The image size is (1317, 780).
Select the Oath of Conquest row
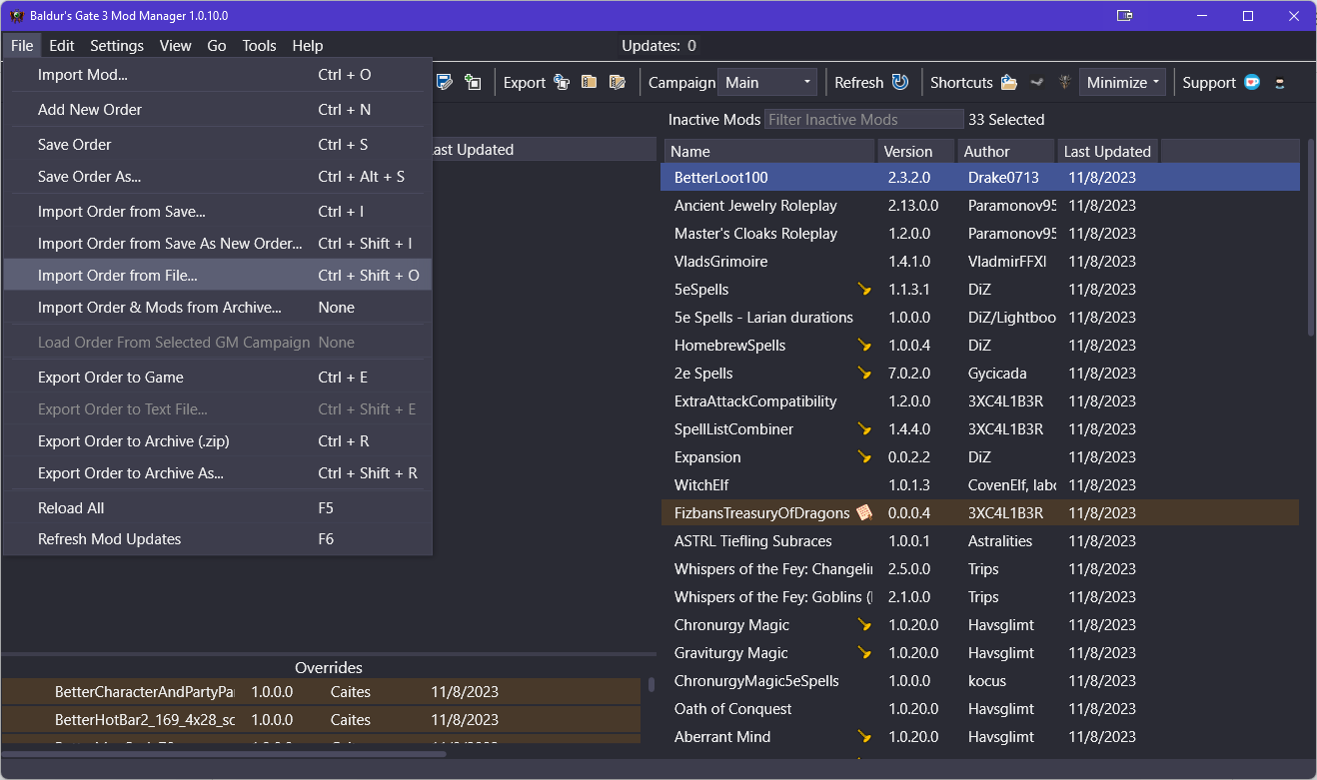pyautogui.click(x=979, y=709)
